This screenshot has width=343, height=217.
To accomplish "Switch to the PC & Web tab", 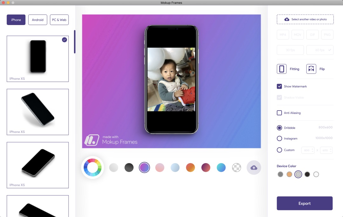I will click(x=59, y=20).
